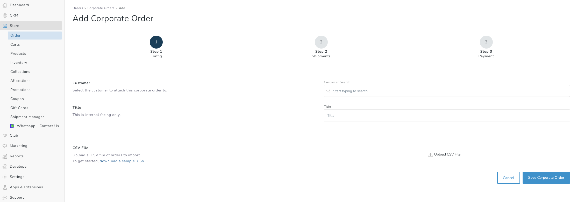The width and height of the screenshot is (577, 202).
Task: Click the Add breadcrumb text
Action: click(122, 8)
